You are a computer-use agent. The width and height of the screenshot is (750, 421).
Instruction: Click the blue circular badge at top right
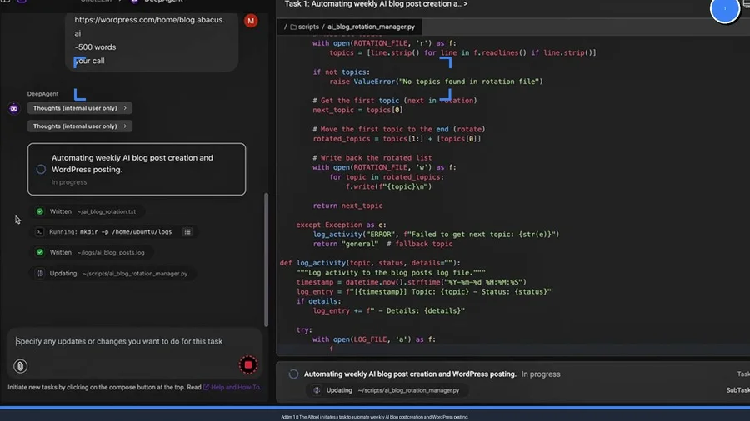(x=724, y=9)
